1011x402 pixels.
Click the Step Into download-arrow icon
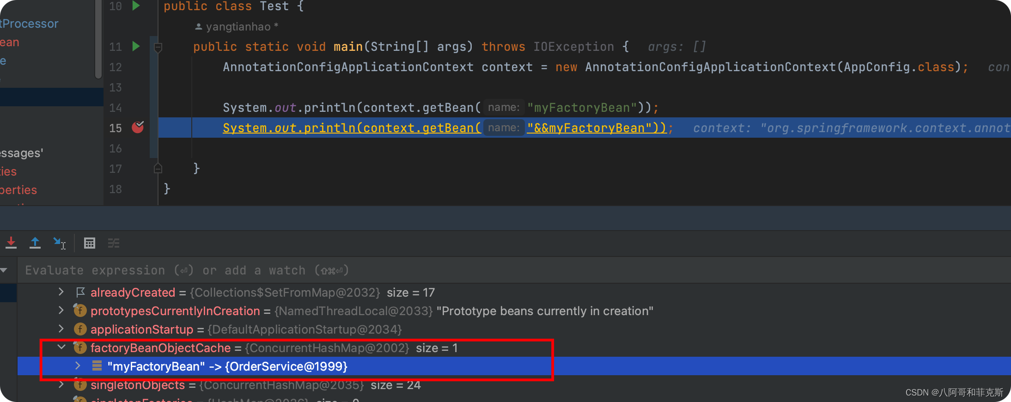point(11,243)
